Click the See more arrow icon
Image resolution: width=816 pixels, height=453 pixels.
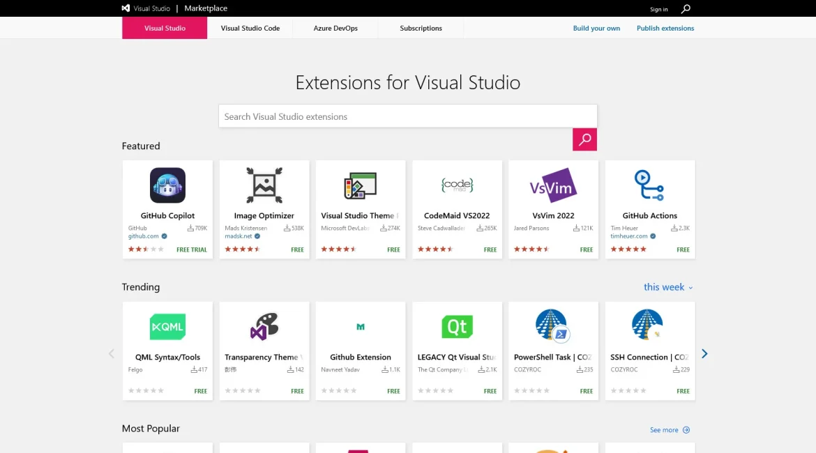click(686, 430)
